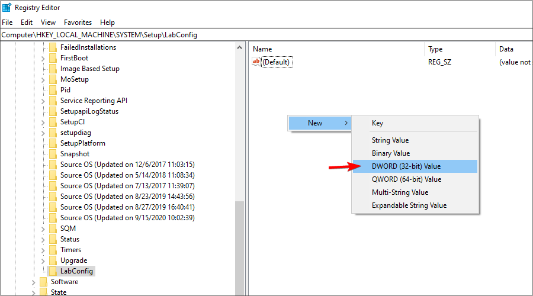
Task: Expand the setupdiag key
Action: tap(43, 133)
